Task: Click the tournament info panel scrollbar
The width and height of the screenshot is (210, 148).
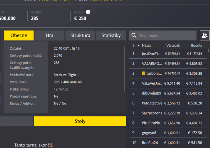Action: click(125, 69)
